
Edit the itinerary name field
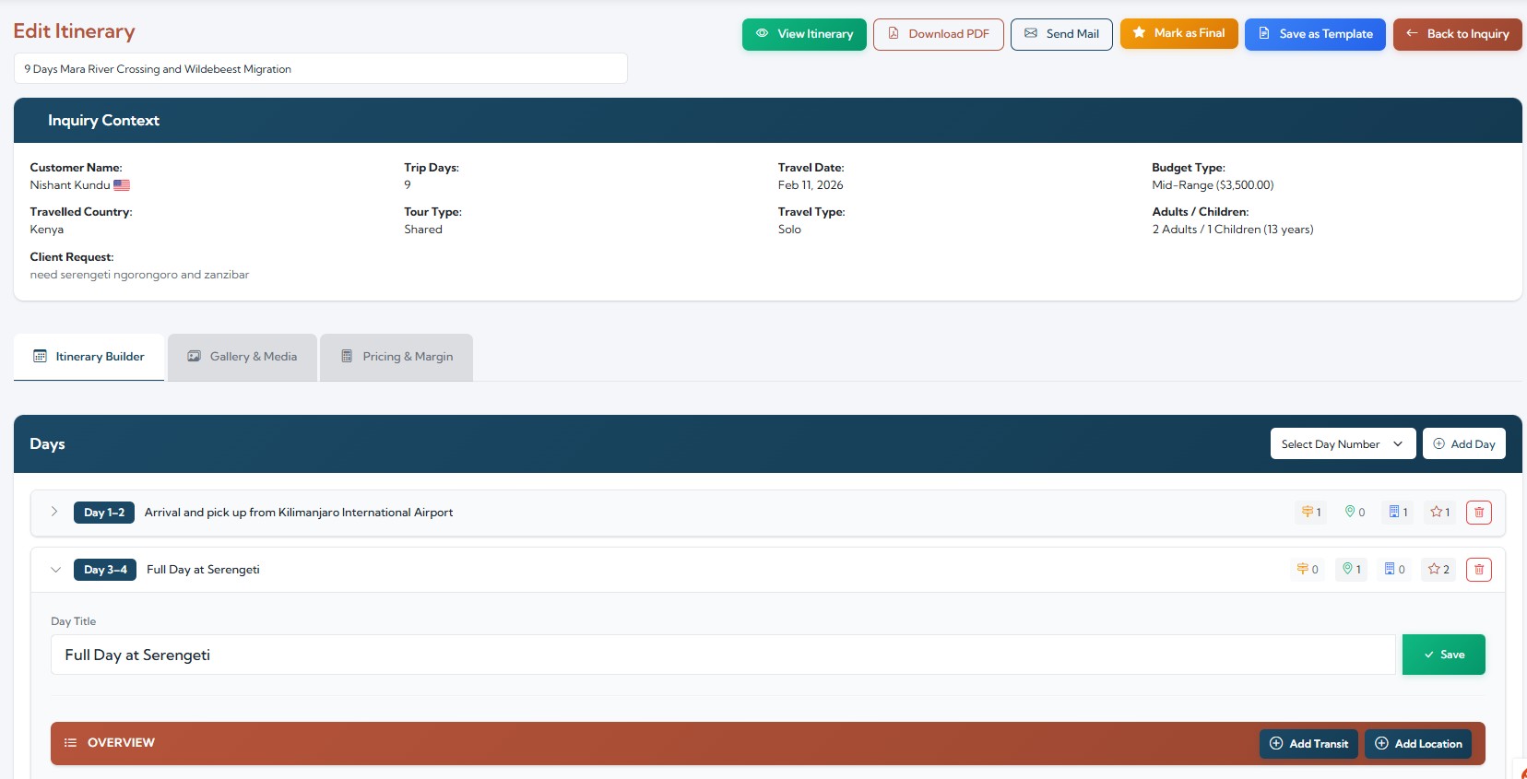[x=321, y=68]
